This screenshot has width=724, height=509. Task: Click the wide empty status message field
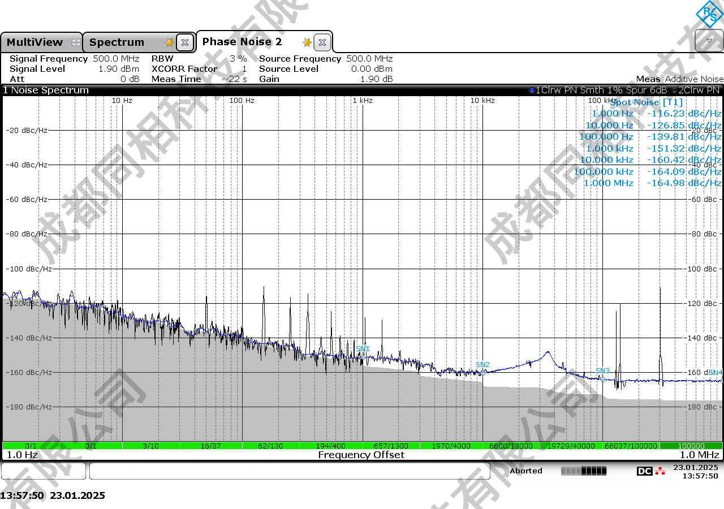[x=289, y=471]
